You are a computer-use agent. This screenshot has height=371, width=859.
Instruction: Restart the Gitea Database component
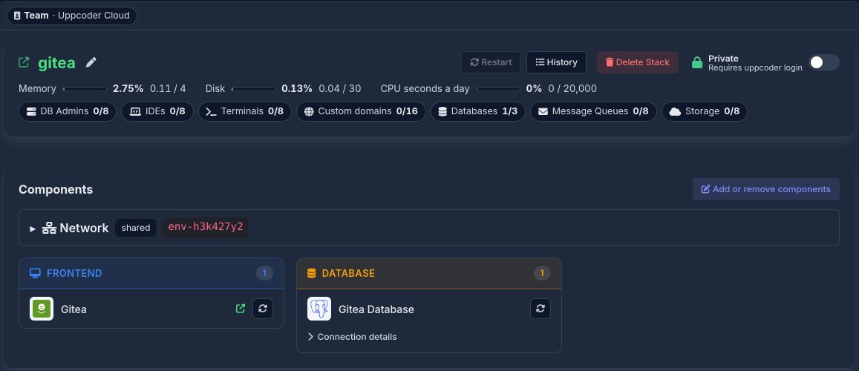coord(540,309)
